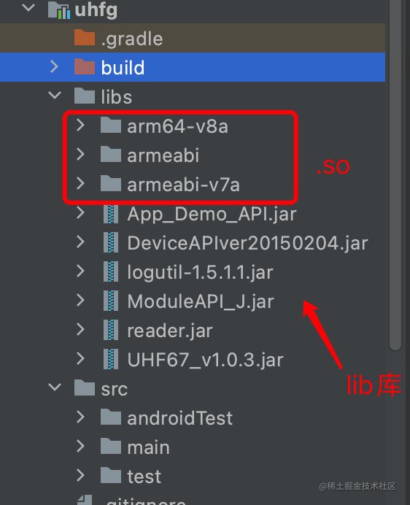Select the App_Demo_API.jar archive icon

(x=111, y=214)
